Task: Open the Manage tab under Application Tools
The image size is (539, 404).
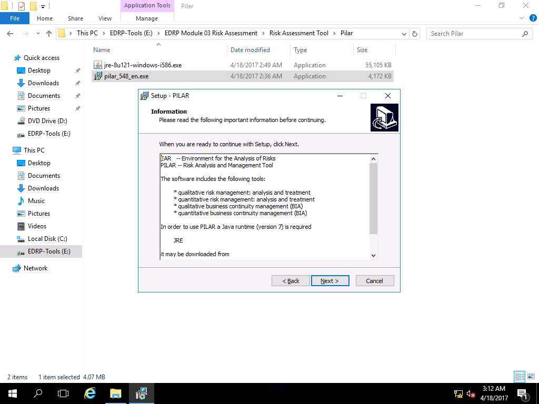Action: (147, 18)
